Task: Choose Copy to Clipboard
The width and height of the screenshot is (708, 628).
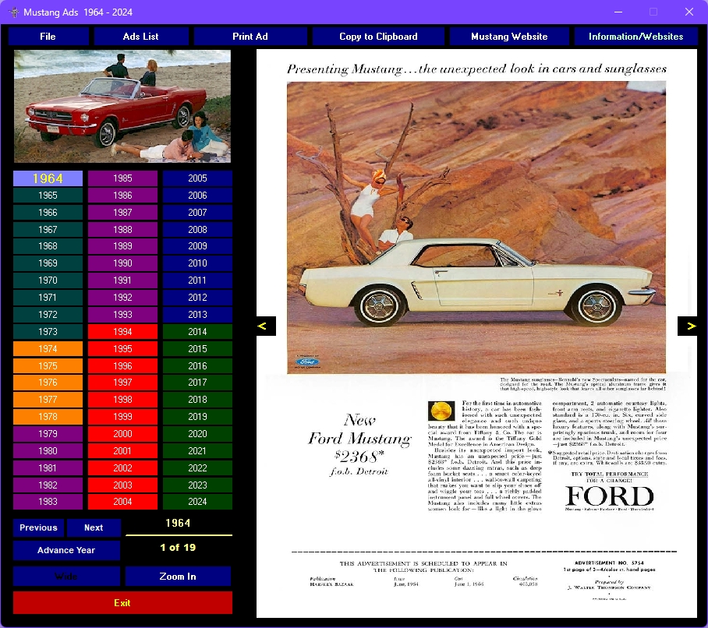Action: [x=378, y=37]
